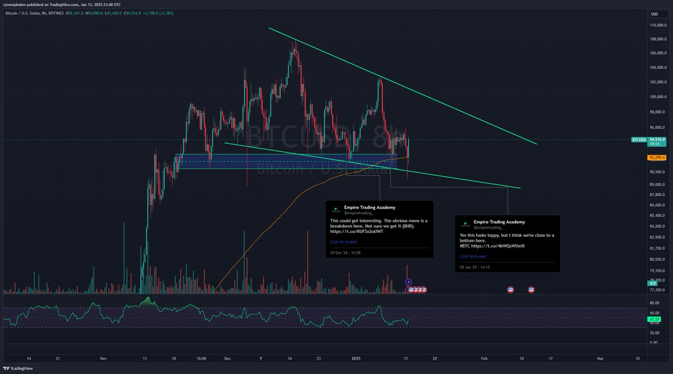Click the green 94,516.0 current price label
Screen dimensions: 673x374
pyautogui.click(x=657, y=139)
